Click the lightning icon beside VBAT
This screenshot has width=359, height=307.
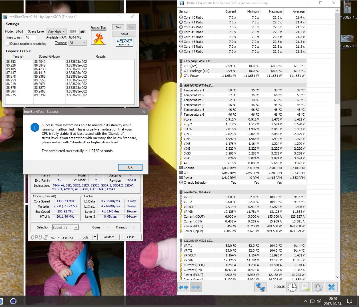pos(181,158)
